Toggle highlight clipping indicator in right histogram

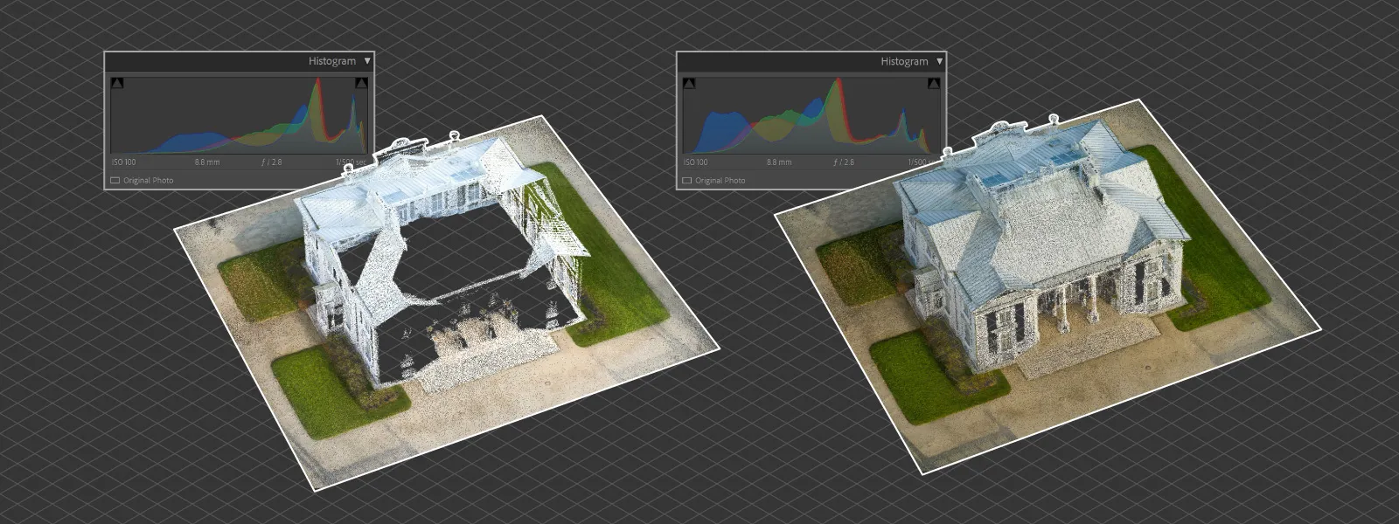click(x=933, y=83)
